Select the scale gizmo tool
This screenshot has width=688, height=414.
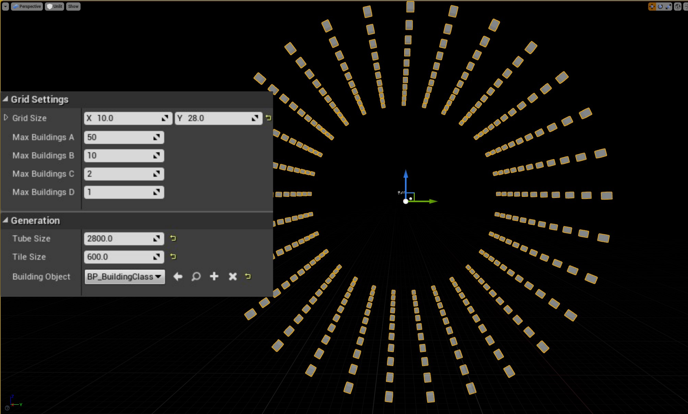(668, 7)
